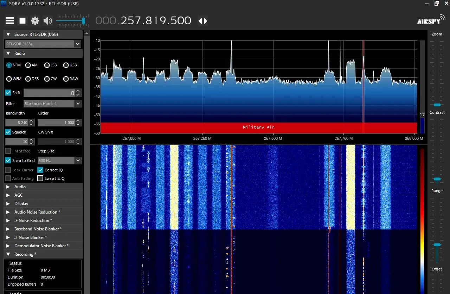
Task: Select the AM demodulation mode
Action: [x=29, y=65]
